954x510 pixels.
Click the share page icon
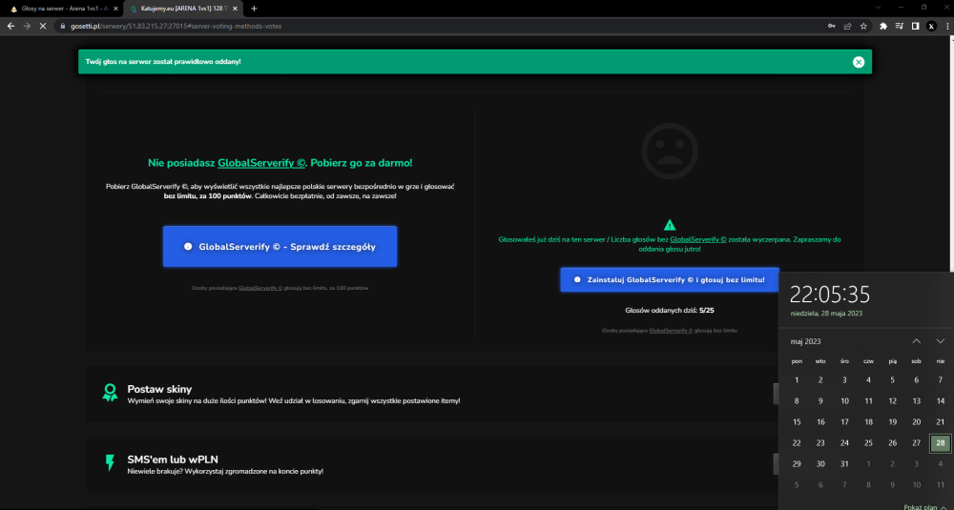click(x=847, y=26)
